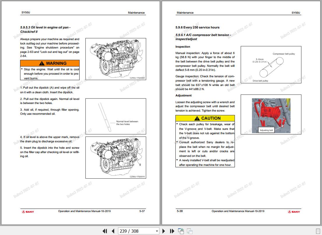The width and height of the screenshot is (322, 235).
Task: Jump to the first page of the document
Action: click(x=105, y=231)
